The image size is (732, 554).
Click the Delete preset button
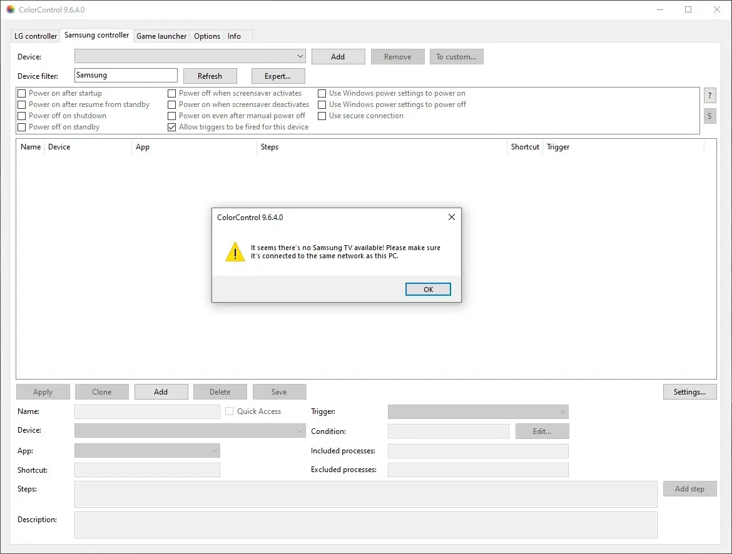220,391
